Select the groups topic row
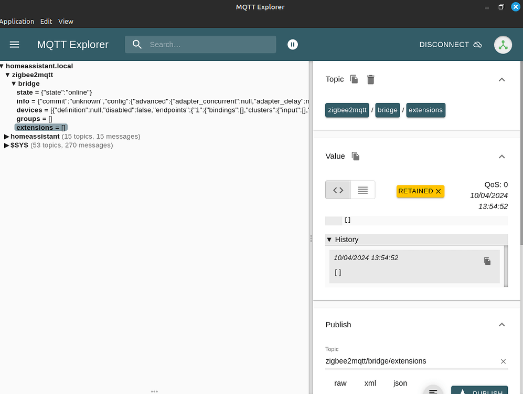The width and height of the screenshot is (523, 394). [34, 119]
